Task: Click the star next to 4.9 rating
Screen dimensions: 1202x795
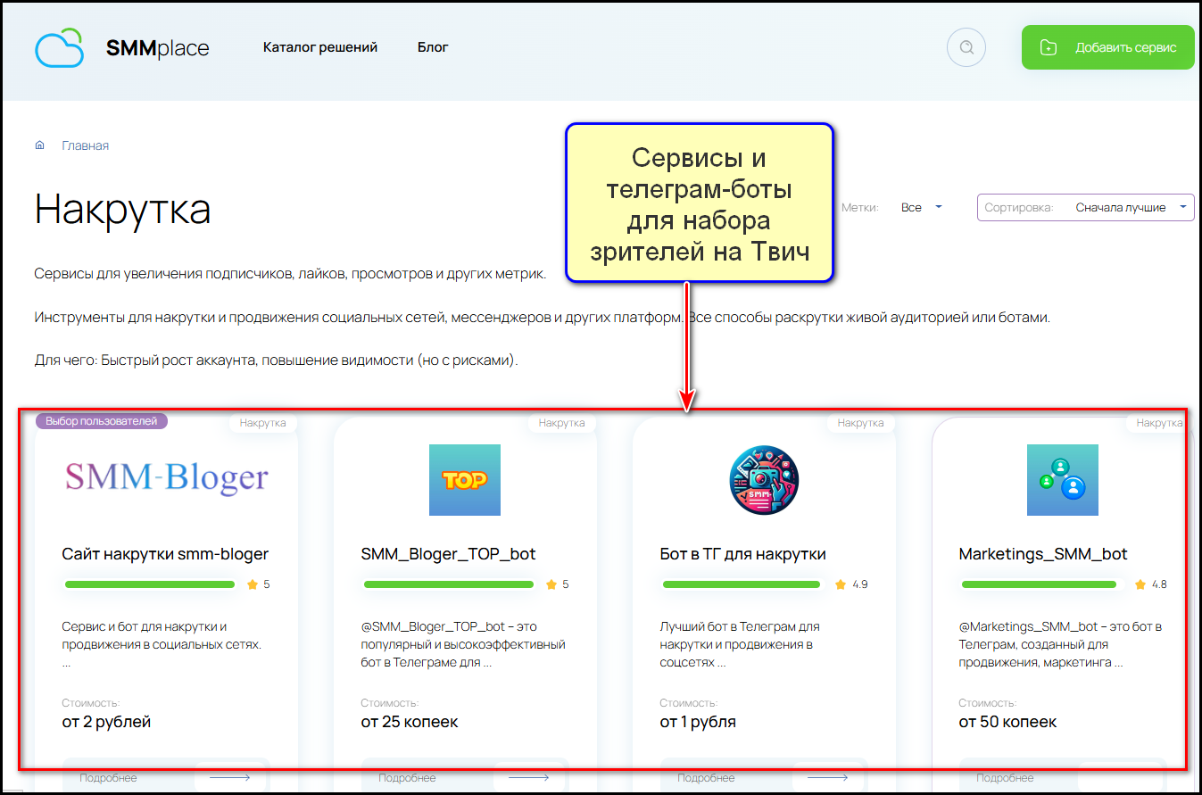Action: pos(841,584)
